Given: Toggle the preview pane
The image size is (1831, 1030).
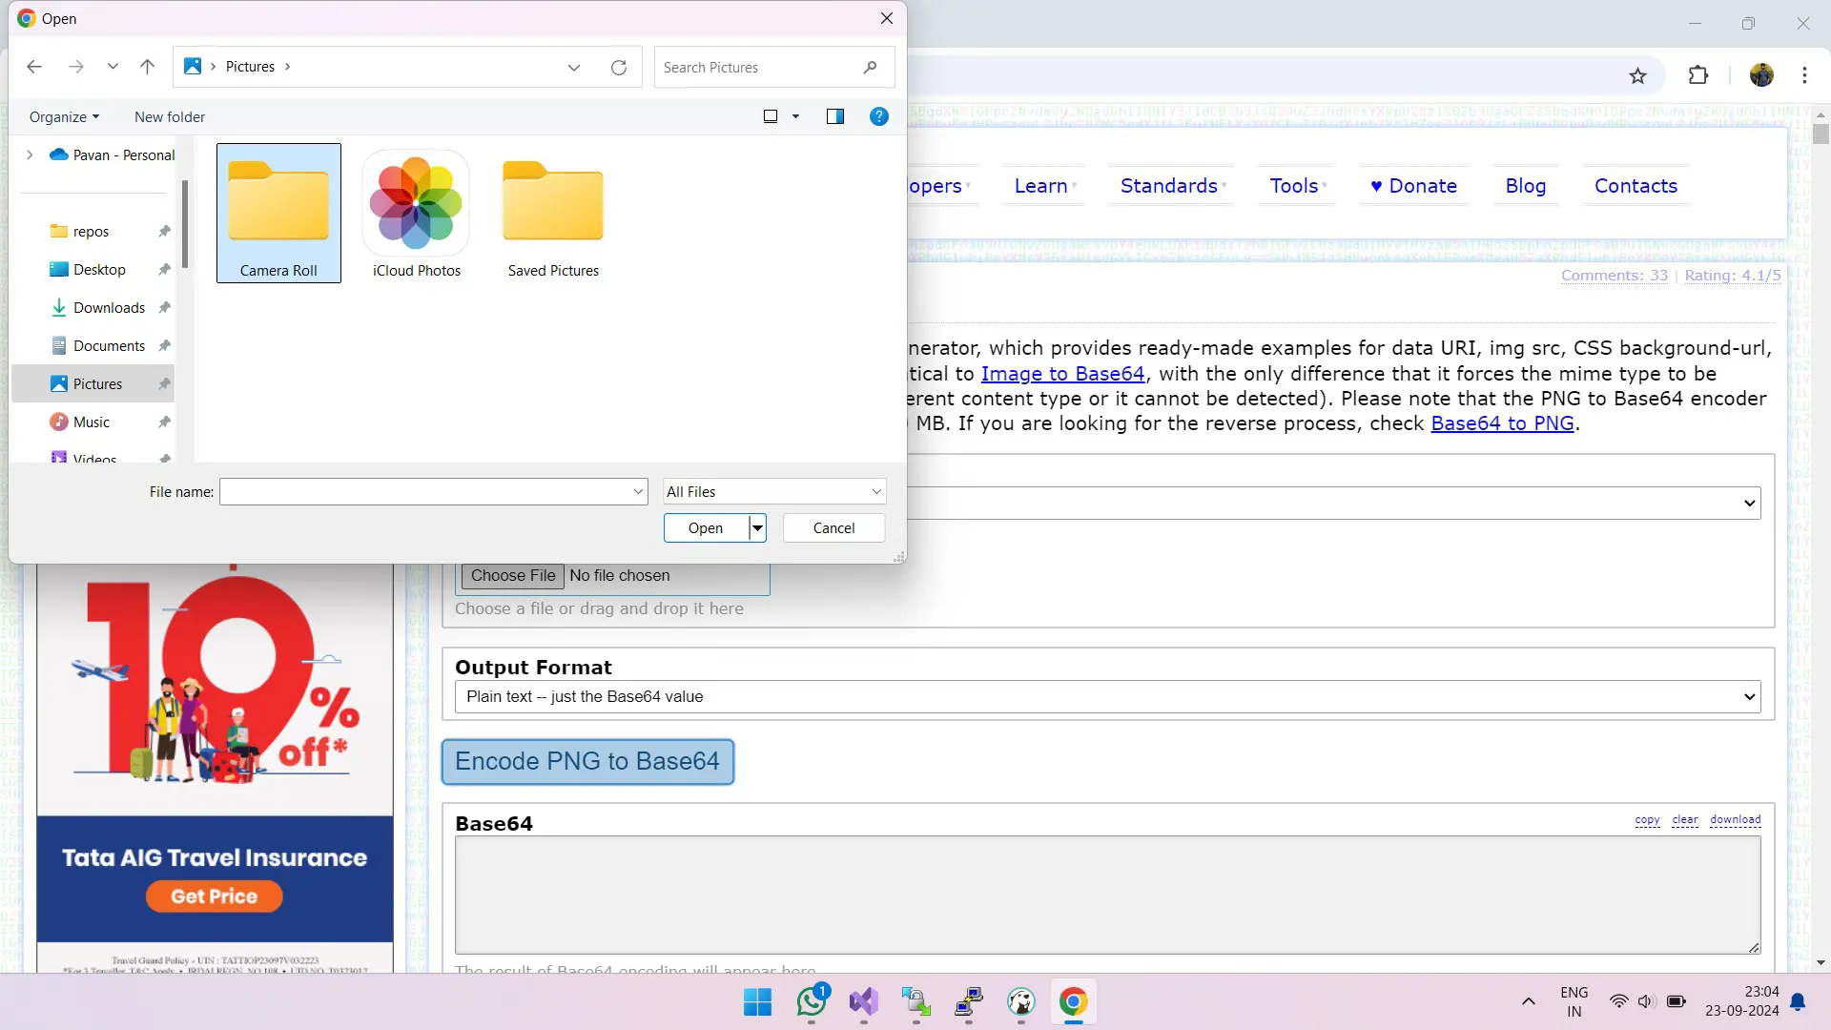Looking at the screenshot, I should point(835,116).
